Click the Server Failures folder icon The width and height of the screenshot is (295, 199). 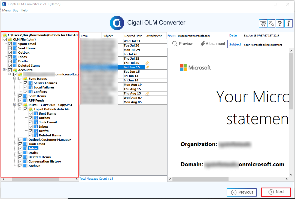click(31, 83)
